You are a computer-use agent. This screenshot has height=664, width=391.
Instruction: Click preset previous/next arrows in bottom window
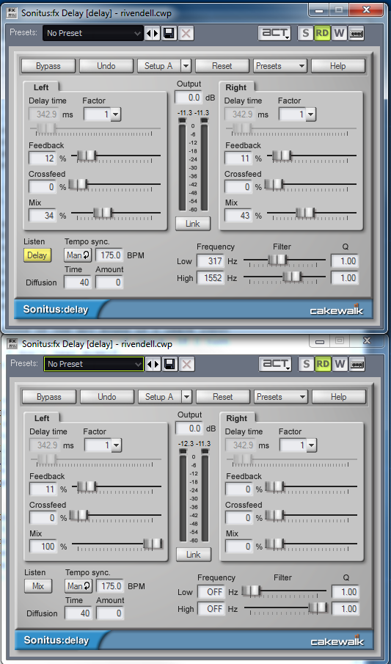pyautogui.click(x=153, y=364)
